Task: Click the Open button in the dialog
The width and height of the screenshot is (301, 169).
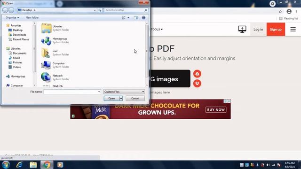Action: tap(111, 99)
